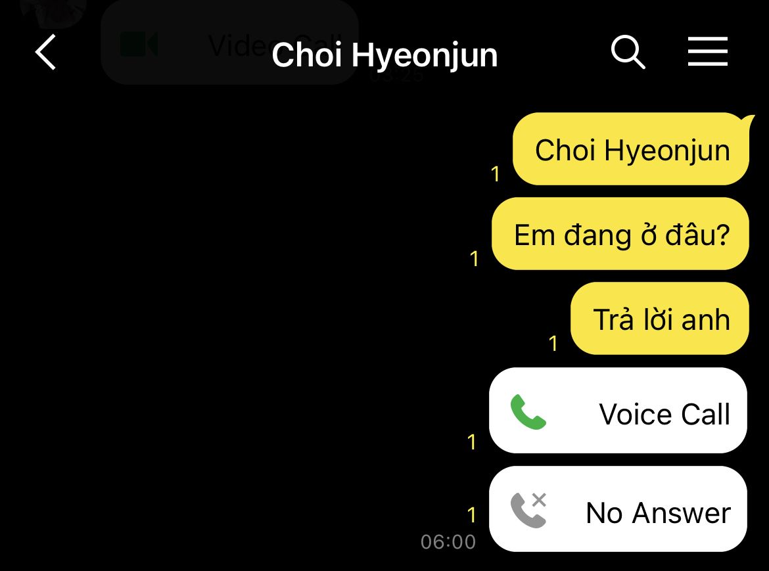Image resolution: width=769 pixels, height=571 pixels.
Task: Tap the Choi Hyeonjun chat title
Action: [384, 55]
